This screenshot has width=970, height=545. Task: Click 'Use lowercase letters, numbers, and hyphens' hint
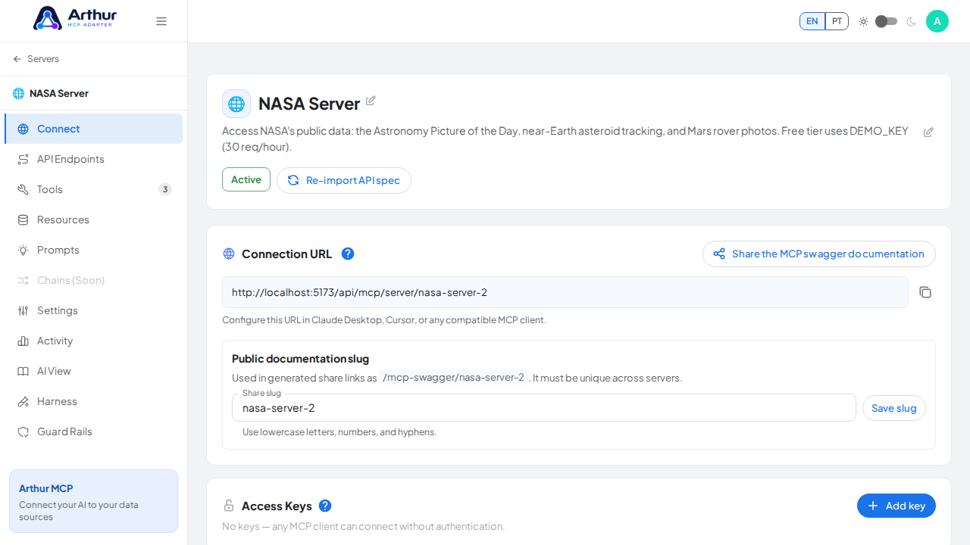[x=339, y=432]
